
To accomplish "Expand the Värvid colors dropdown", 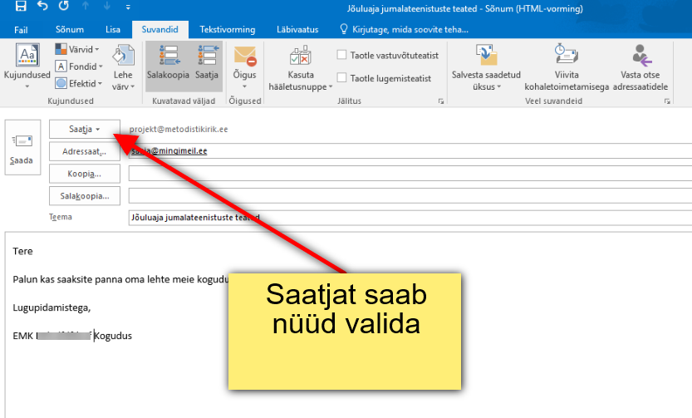I will click(78, 50).
